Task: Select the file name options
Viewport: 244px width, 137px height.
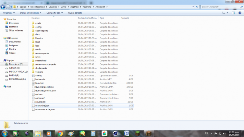Action: click(x=39, y=94)
